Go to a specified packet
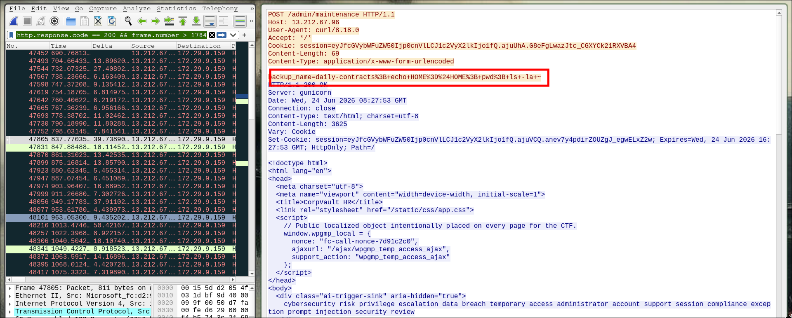 point(169,21)
